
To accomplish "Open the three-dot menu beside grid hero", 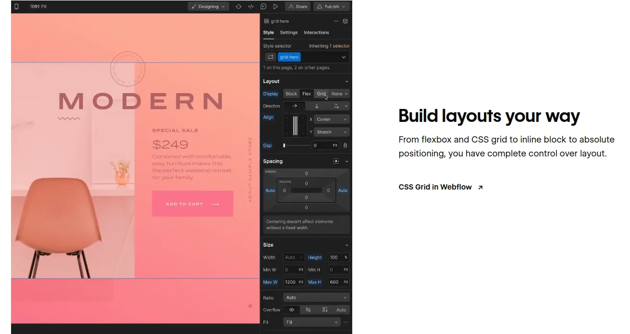I will point(336,21).
